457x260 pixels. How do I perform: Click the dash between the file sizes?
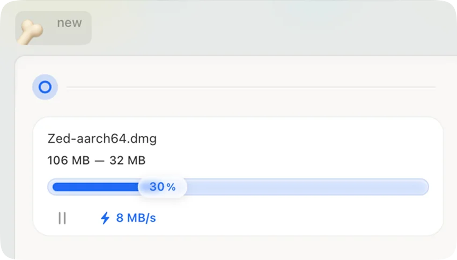100,161
